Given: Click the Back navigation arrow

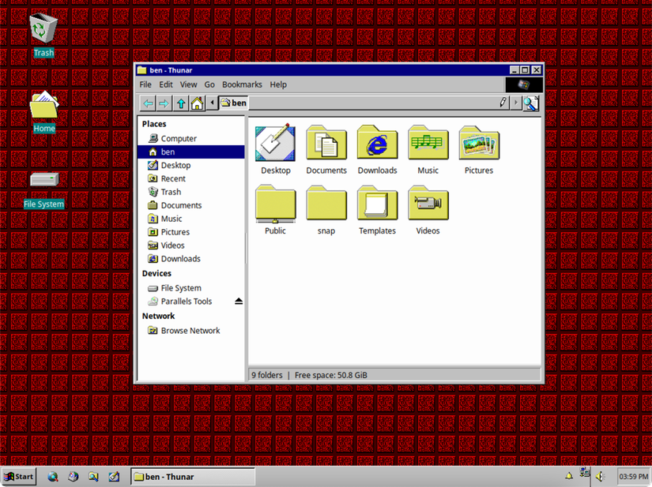Looking at the screenshot, I should tap(148, 103).
